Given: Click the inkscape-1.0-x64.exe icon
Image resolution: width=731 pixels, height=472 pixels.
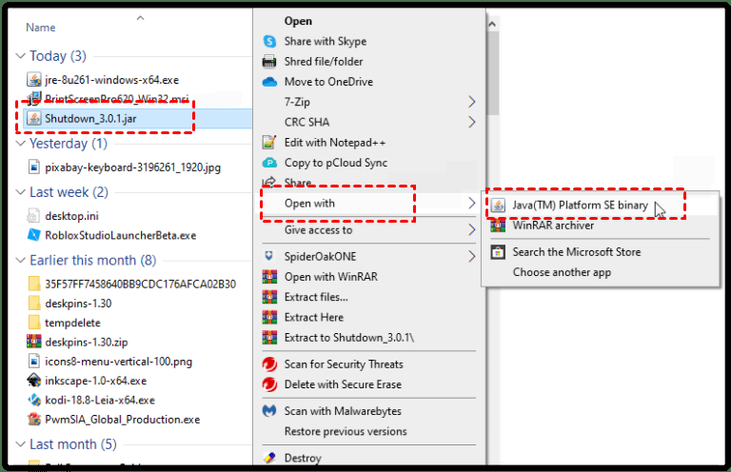Looking at the screenshot, I should click(34, 381).
